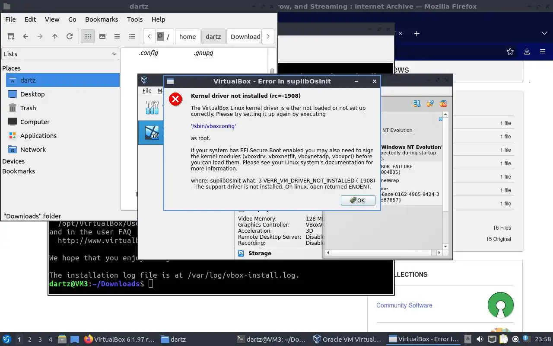The height and width of the screenshot is (346, 553).
Task: Click the file manager taskbar quick-launch icon
Action: [62, 340]
